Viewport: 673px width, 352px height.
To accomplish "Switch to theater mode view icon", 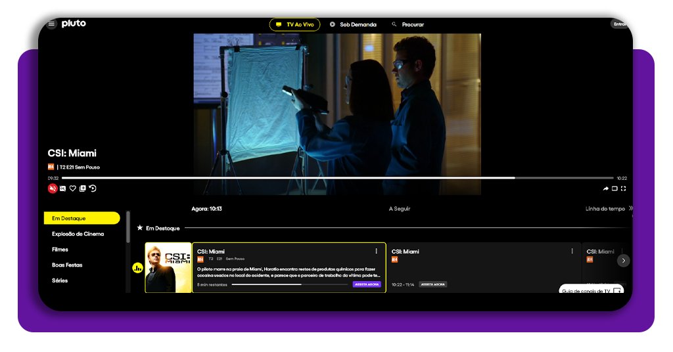I will 615,188.
